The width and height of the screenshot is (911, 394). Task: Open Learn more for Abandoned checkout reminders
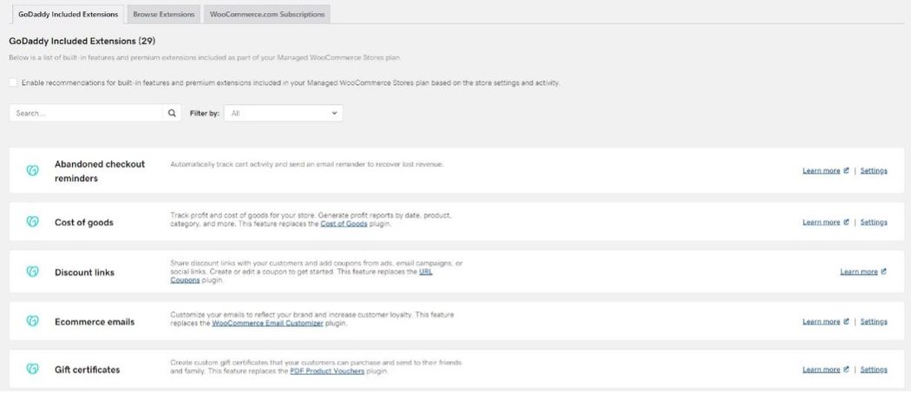[x=821, y=171]
